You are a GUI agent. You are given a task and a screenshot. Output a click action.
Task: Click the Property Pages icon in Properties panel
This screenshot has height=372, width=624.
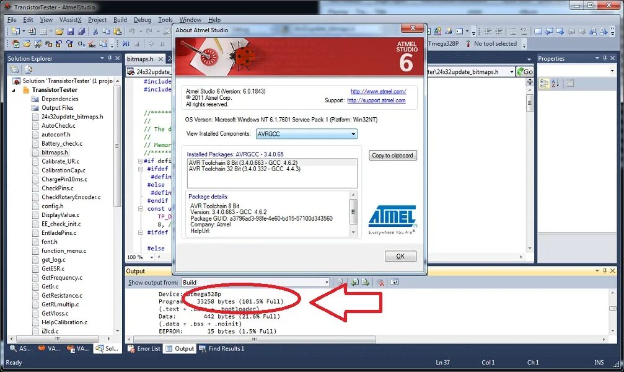click(x=570, y=83)
